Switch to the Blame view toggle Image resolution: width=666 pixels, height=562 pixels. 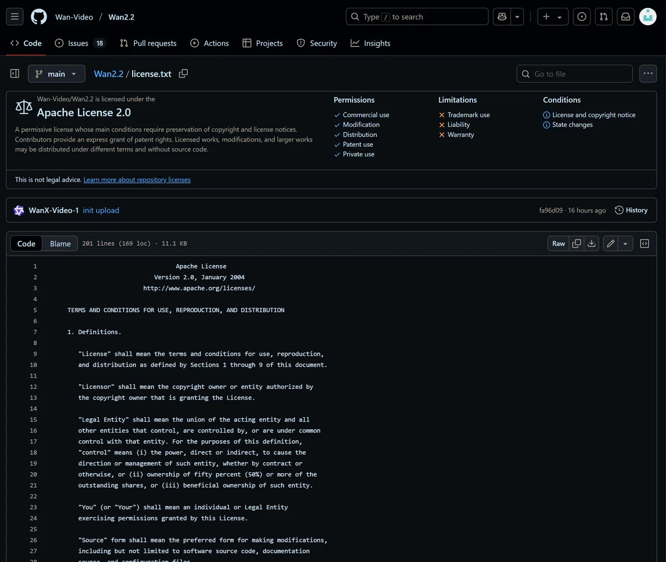click(60, 244)
